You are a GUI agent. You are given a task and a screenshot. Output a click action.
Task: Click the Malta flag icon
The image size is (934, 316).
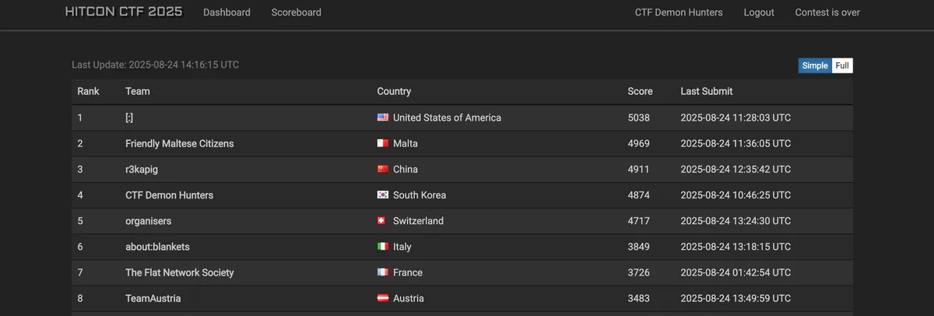point(382,143)
